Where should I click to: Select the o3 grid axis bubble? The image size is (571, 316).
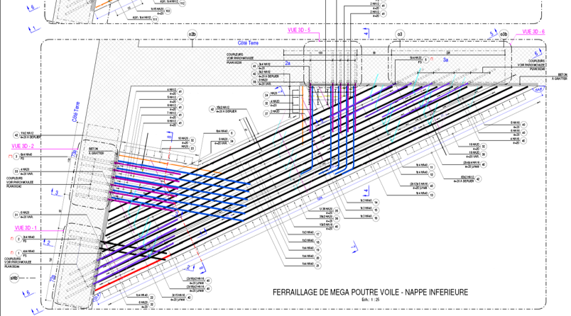click(400, 34)
